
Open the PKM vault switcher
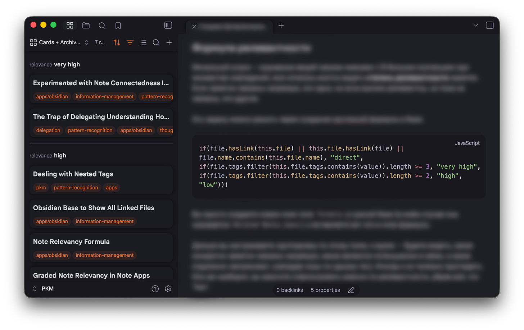[x=43, y=289]
